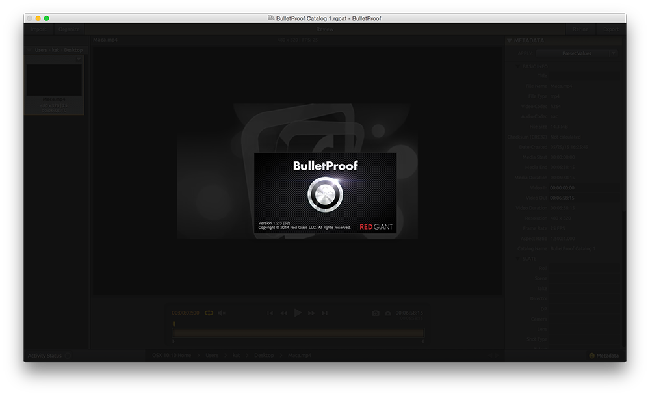Click the current timecode 00:00:02:00
Screen dimensions: 650x396
pos(185,313)
